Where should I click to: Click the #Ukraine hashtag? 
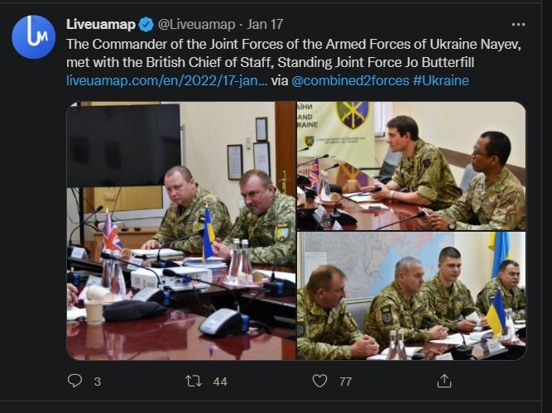coord(441,80)
